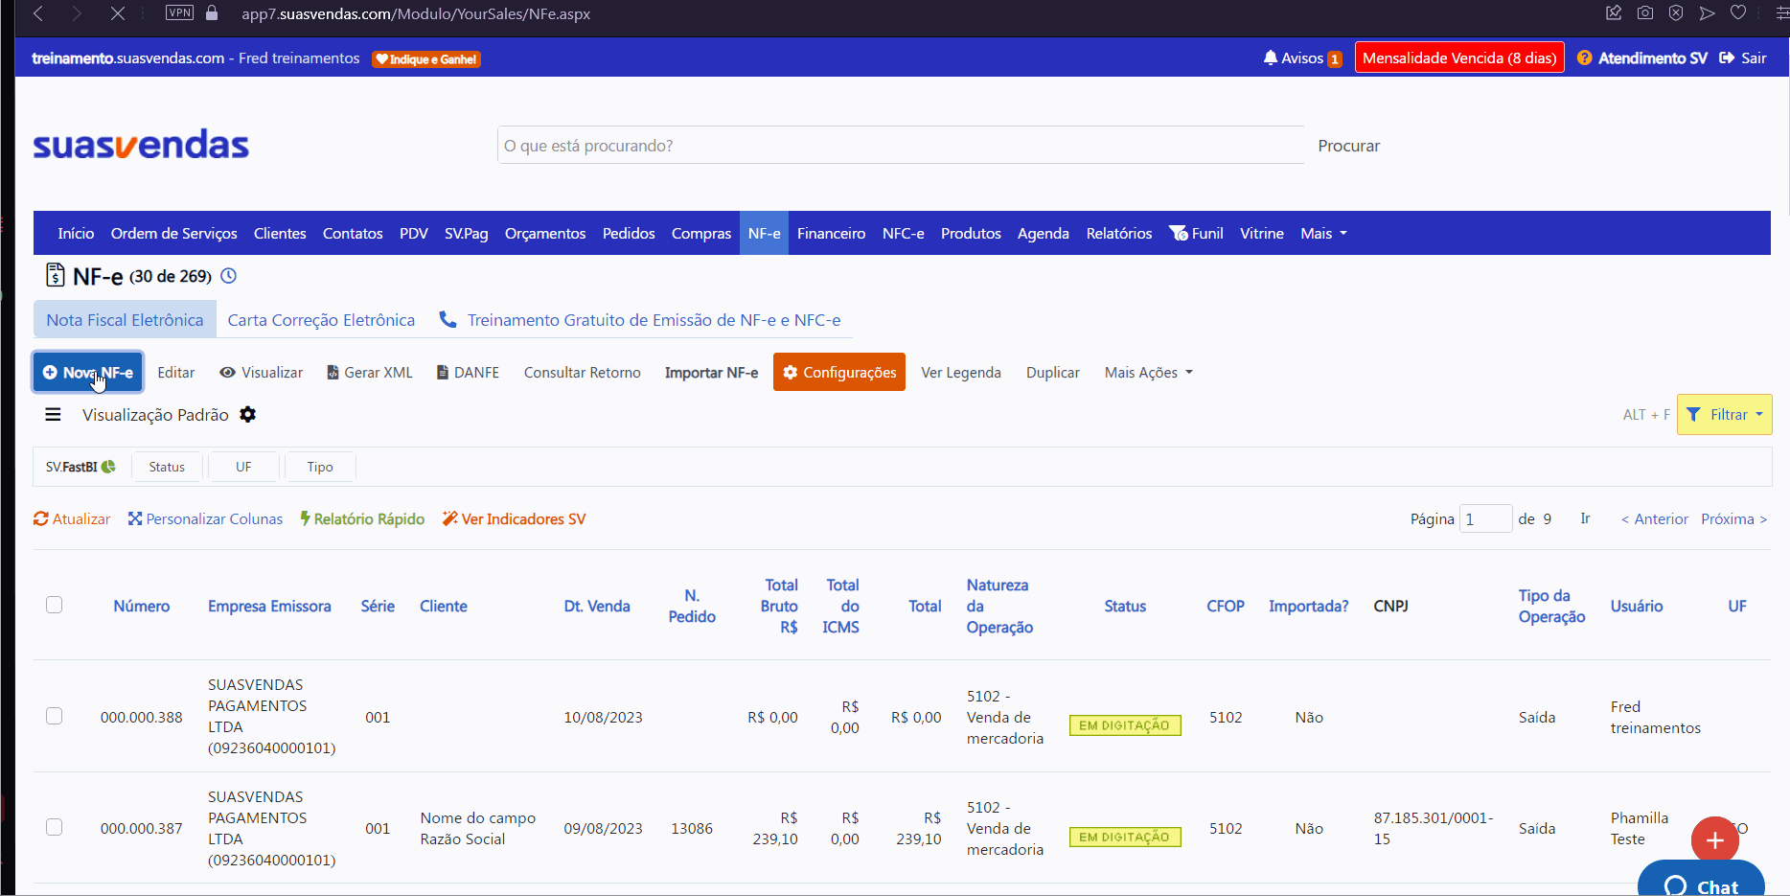
Task: Click Ver Legenda action
Action: 960,372
